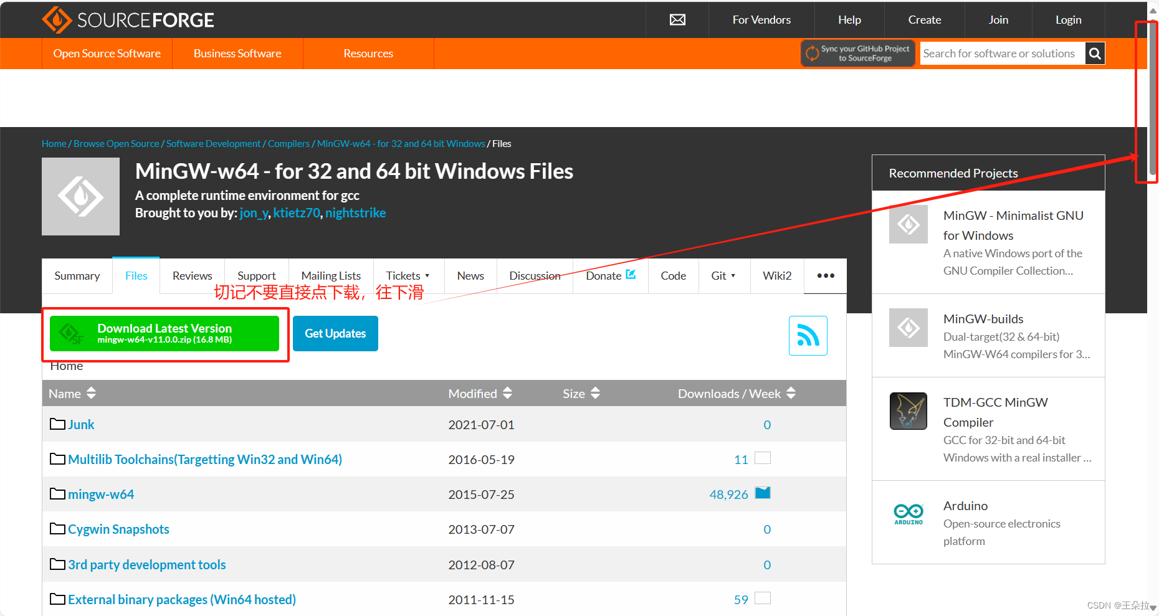The image size is (1159, 616).
Task: Open the Wiki2 tab
Action: pos(777,276)
